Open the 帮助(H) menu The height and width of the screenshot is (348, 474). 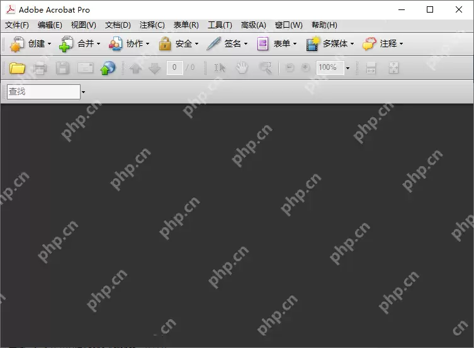[324, 25]
